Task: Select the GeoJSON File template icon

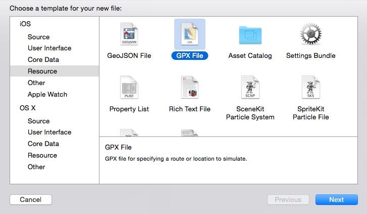Action: (129, 35)
